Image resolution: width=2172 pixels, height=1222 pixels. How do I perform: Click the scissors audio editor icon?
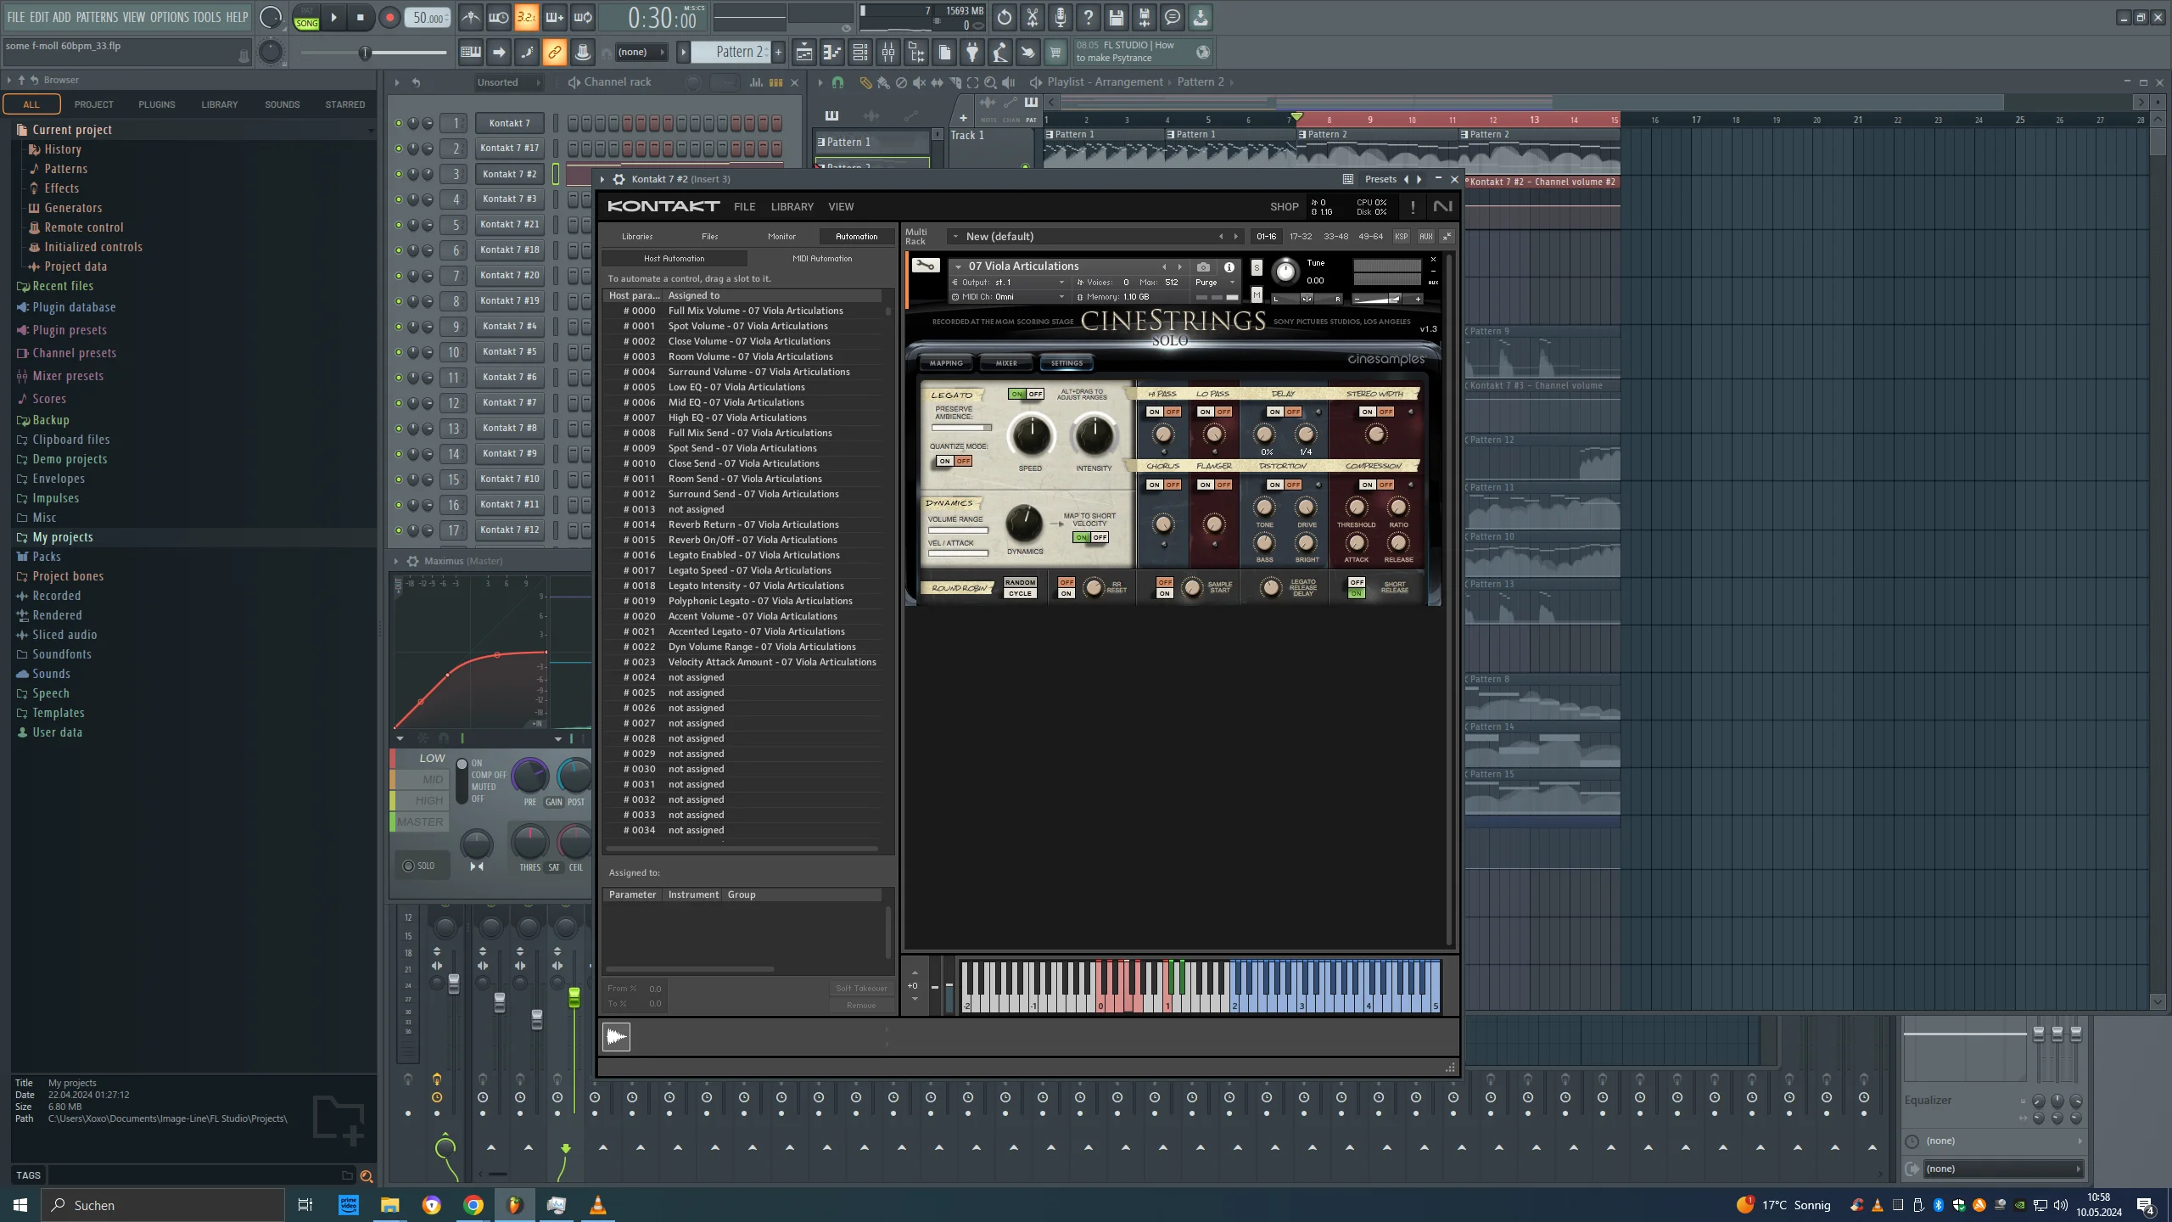tap(1033, 17)
